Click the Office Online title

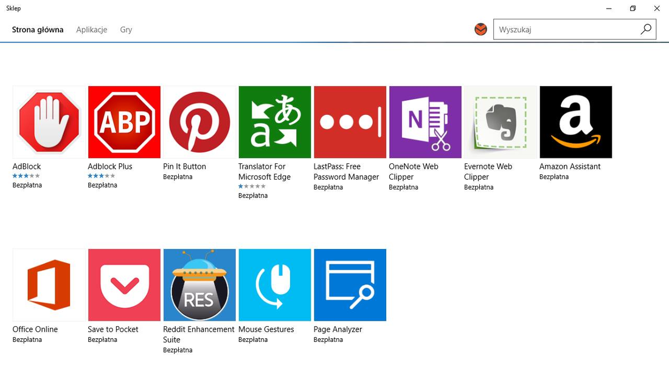(35, 329)
